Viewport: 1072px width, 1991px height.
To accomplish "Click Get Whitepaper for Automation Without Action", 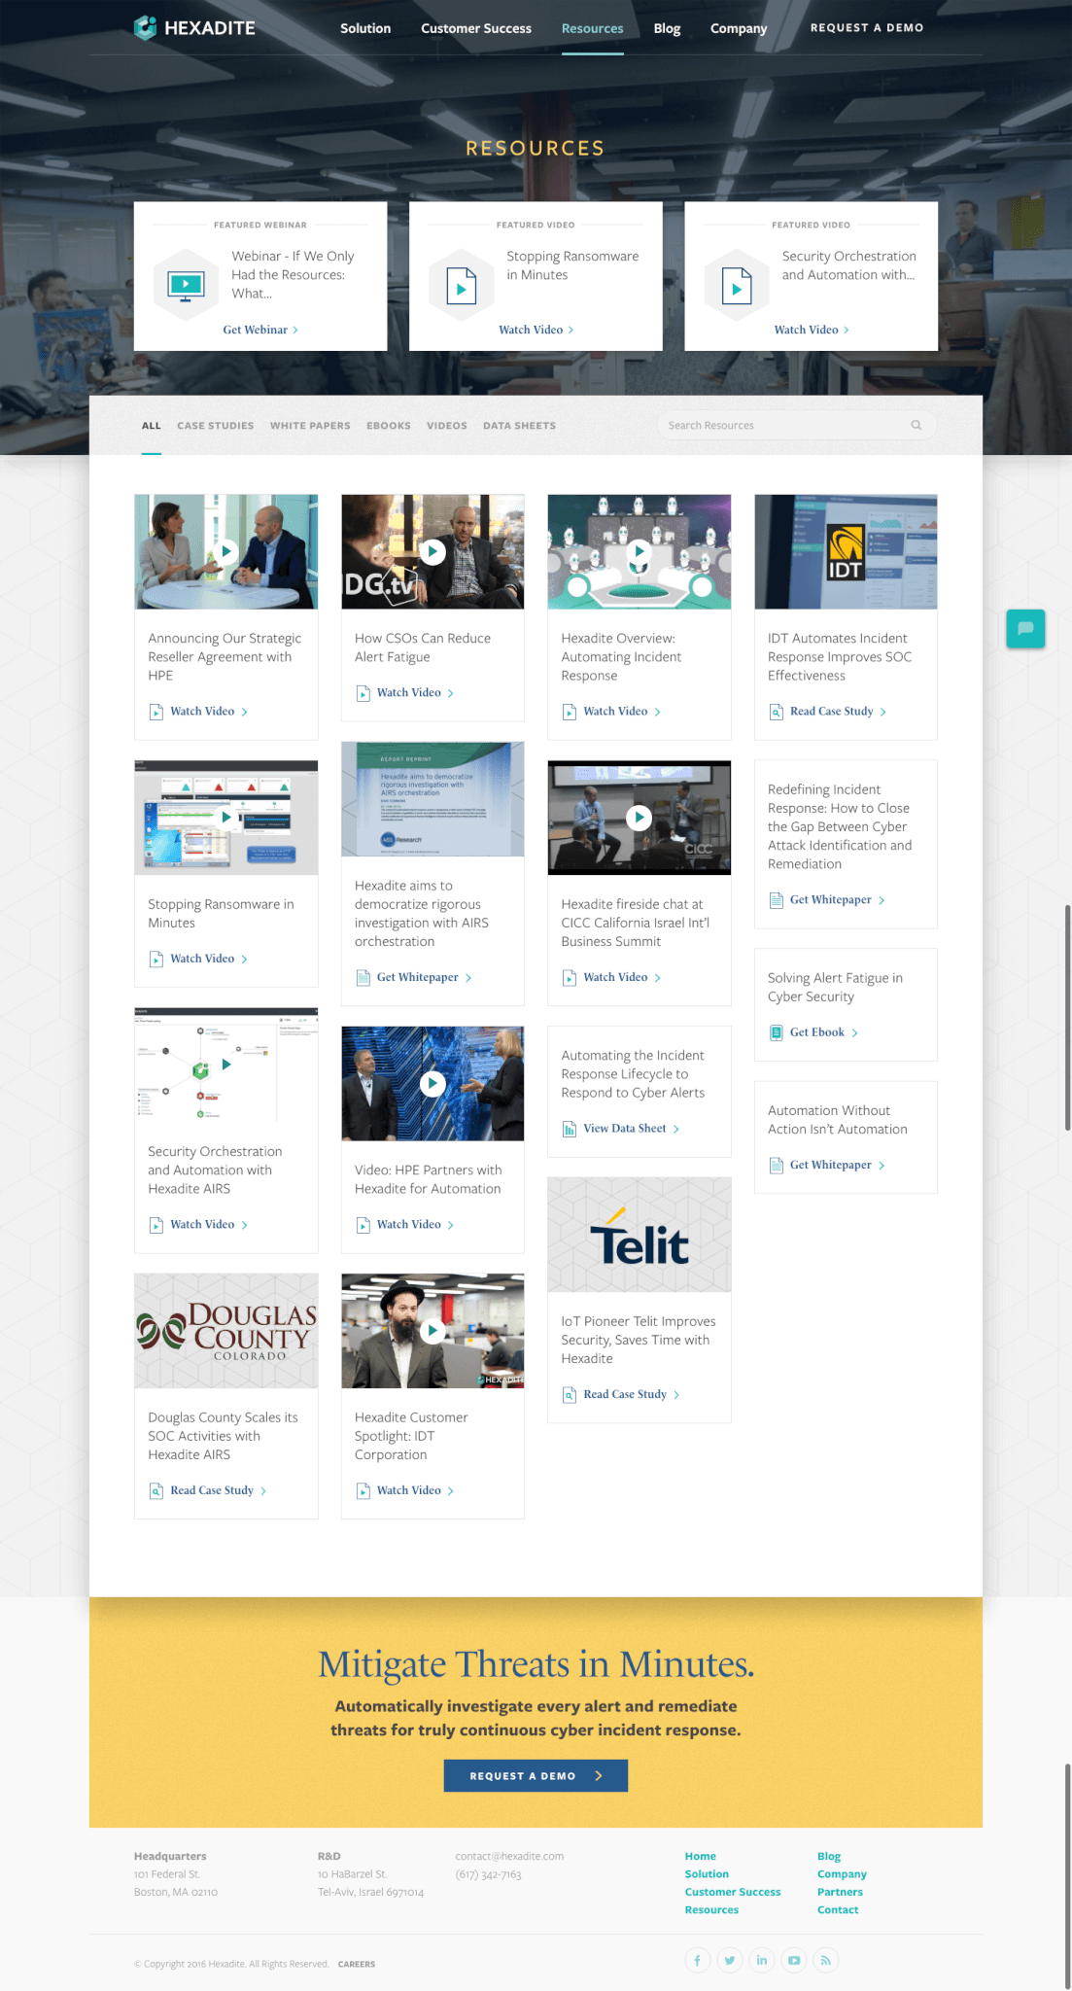I will coord(837,1165).
